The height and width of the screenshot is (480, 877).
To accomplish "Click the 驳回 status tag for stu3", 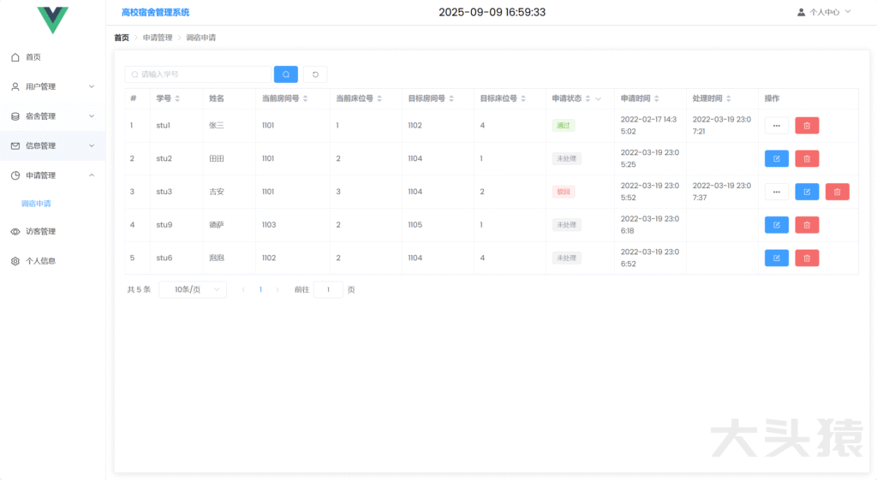I will point(564,192).
